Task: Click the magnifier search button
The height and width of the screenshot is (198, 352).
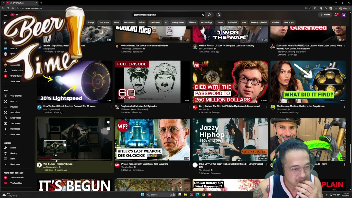Action: pyautogui.click(x=209, y=15)
